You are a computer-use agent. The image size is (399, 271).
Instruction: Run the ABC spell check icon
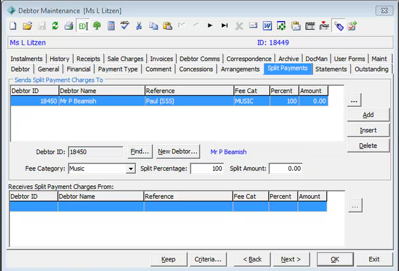coord(125,26)
